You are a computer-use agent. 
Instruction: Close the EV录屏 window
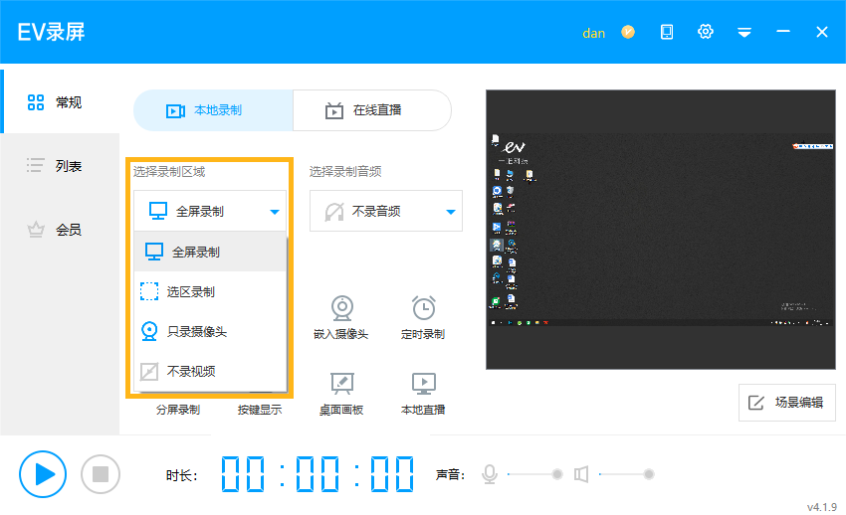pos(822,33)
